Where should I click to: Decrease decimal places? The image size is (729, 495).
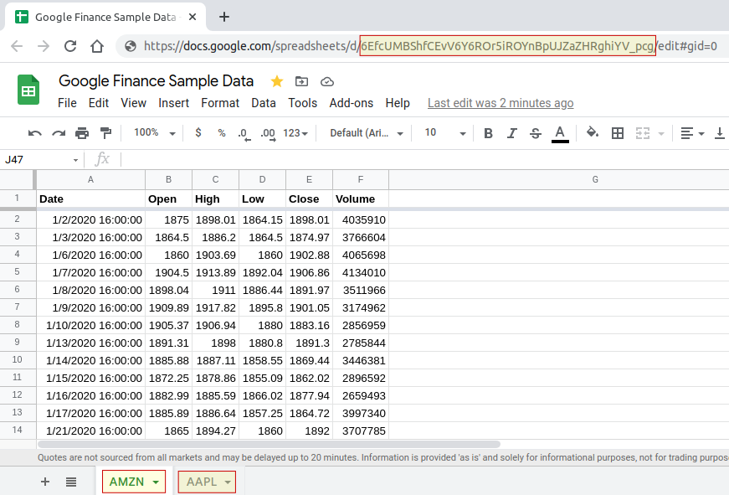coord(244,134)
